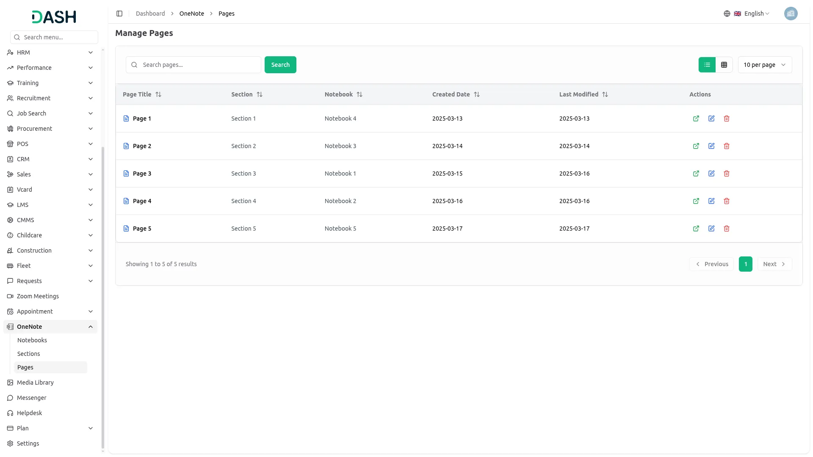Expand the CRM sidebar menu
Image resolution: width=813 pixels, height=457 pixels.
point(50,159)
